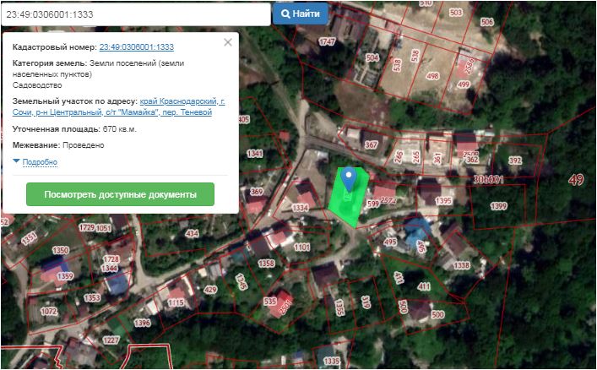Click the 306001 quarter label
This screenshot has width=597, height=370.
click(x=488, y=179)
